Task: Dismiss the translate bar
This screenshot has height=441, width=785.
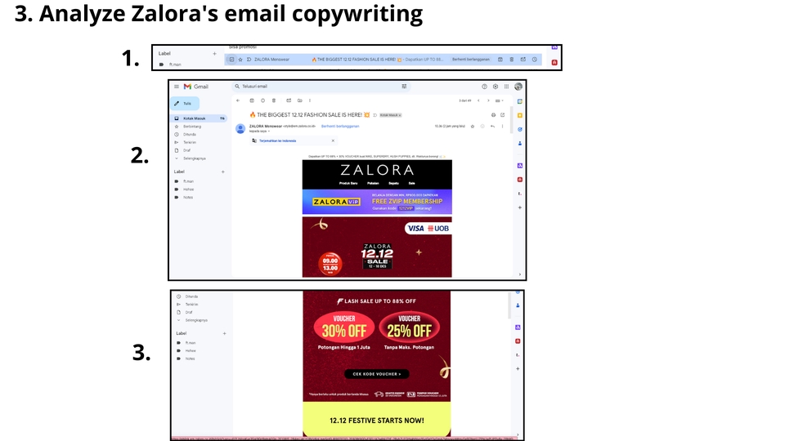Action: 333,141
